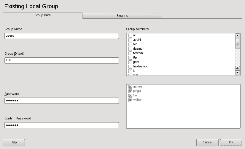Check the 'at' group member checkbox
This screenshot has height=149, width=245.
point(130,35)
